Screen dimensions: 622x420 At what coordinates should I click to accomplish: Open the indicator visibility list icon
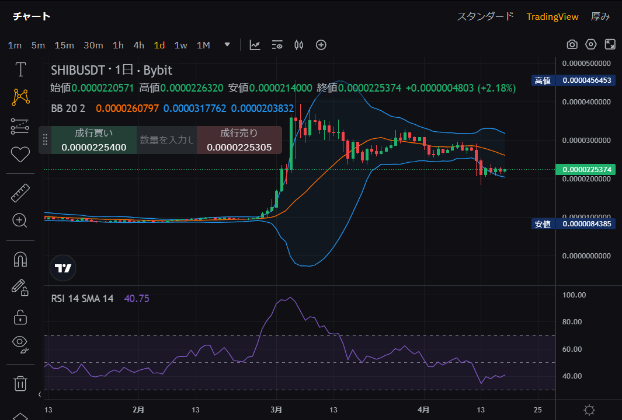click(x=277, y=45)
